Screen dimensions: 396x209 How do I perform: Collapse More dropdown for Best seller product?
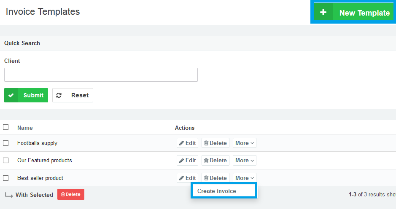click(244, 178)
